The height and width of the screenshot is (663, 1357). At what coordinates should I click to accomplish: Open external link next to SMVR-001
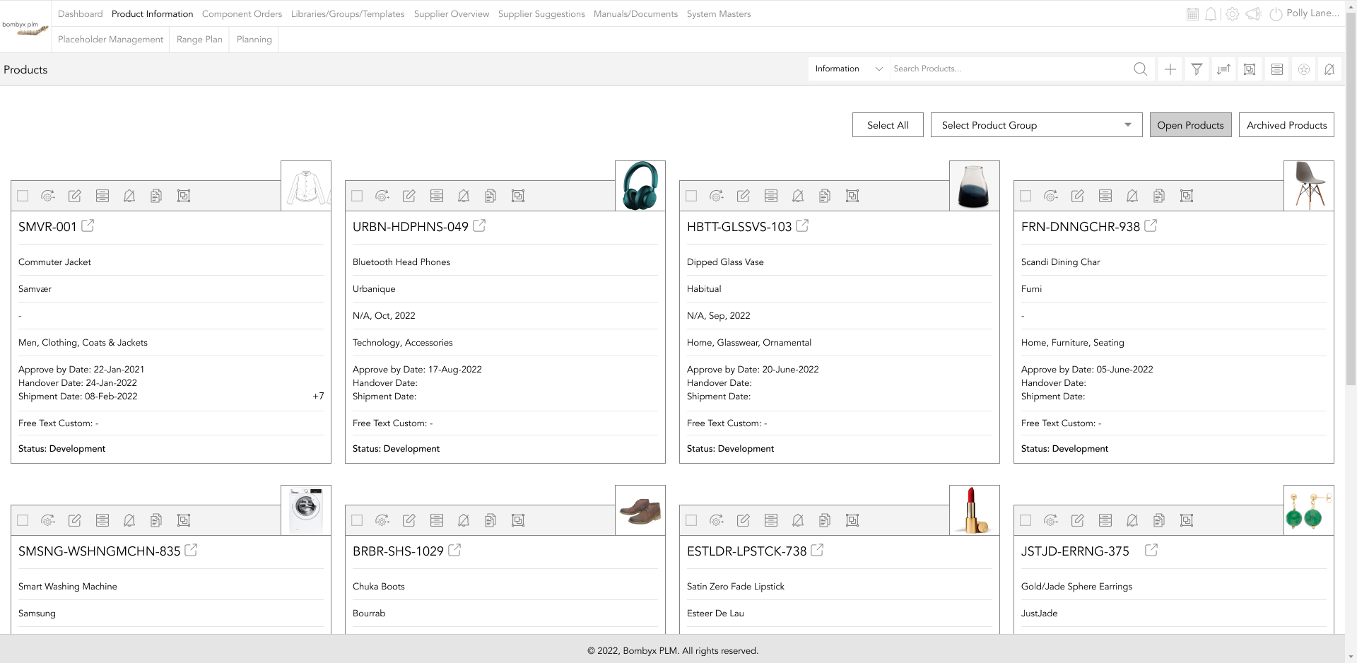[88, 226]
